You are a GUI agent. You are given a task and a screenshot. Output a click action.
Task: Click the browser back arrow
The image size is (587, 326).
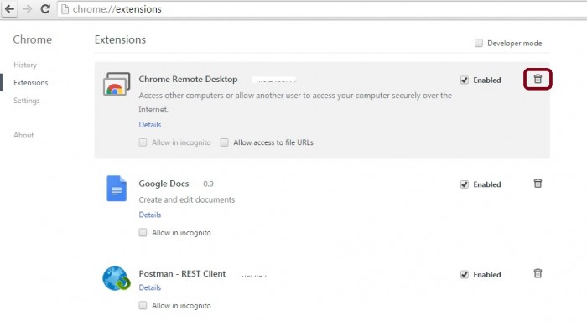(10, 8)
